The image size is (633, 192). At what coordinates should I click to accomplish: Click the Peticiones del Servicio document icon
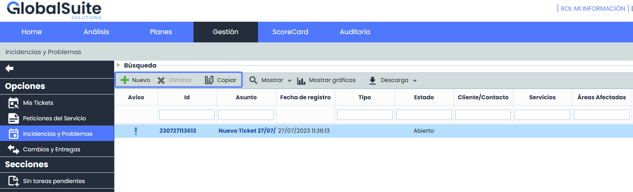tap(13, 118)
